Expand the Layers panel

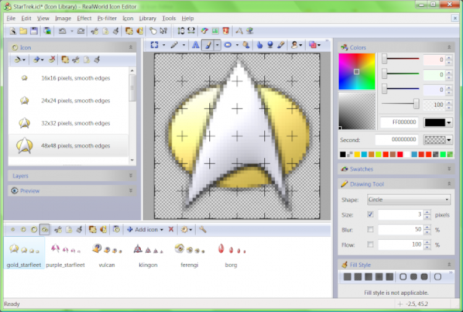coord(72,176)
